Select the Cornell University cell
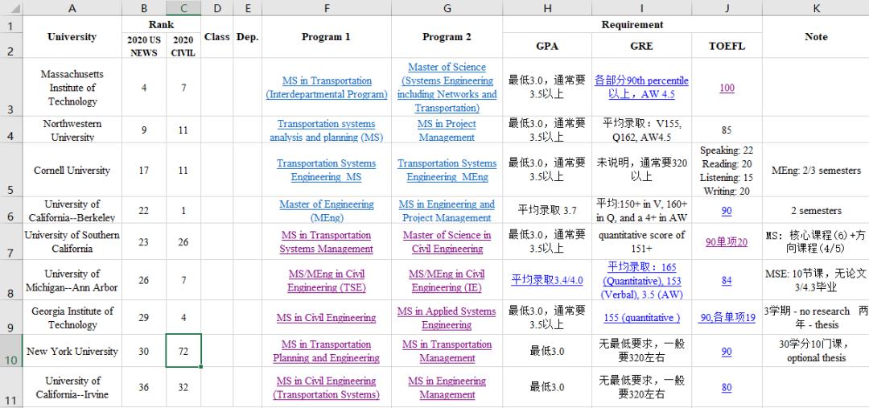The width and height of the screenshot is (869, 408). click(x=72, y=170)
